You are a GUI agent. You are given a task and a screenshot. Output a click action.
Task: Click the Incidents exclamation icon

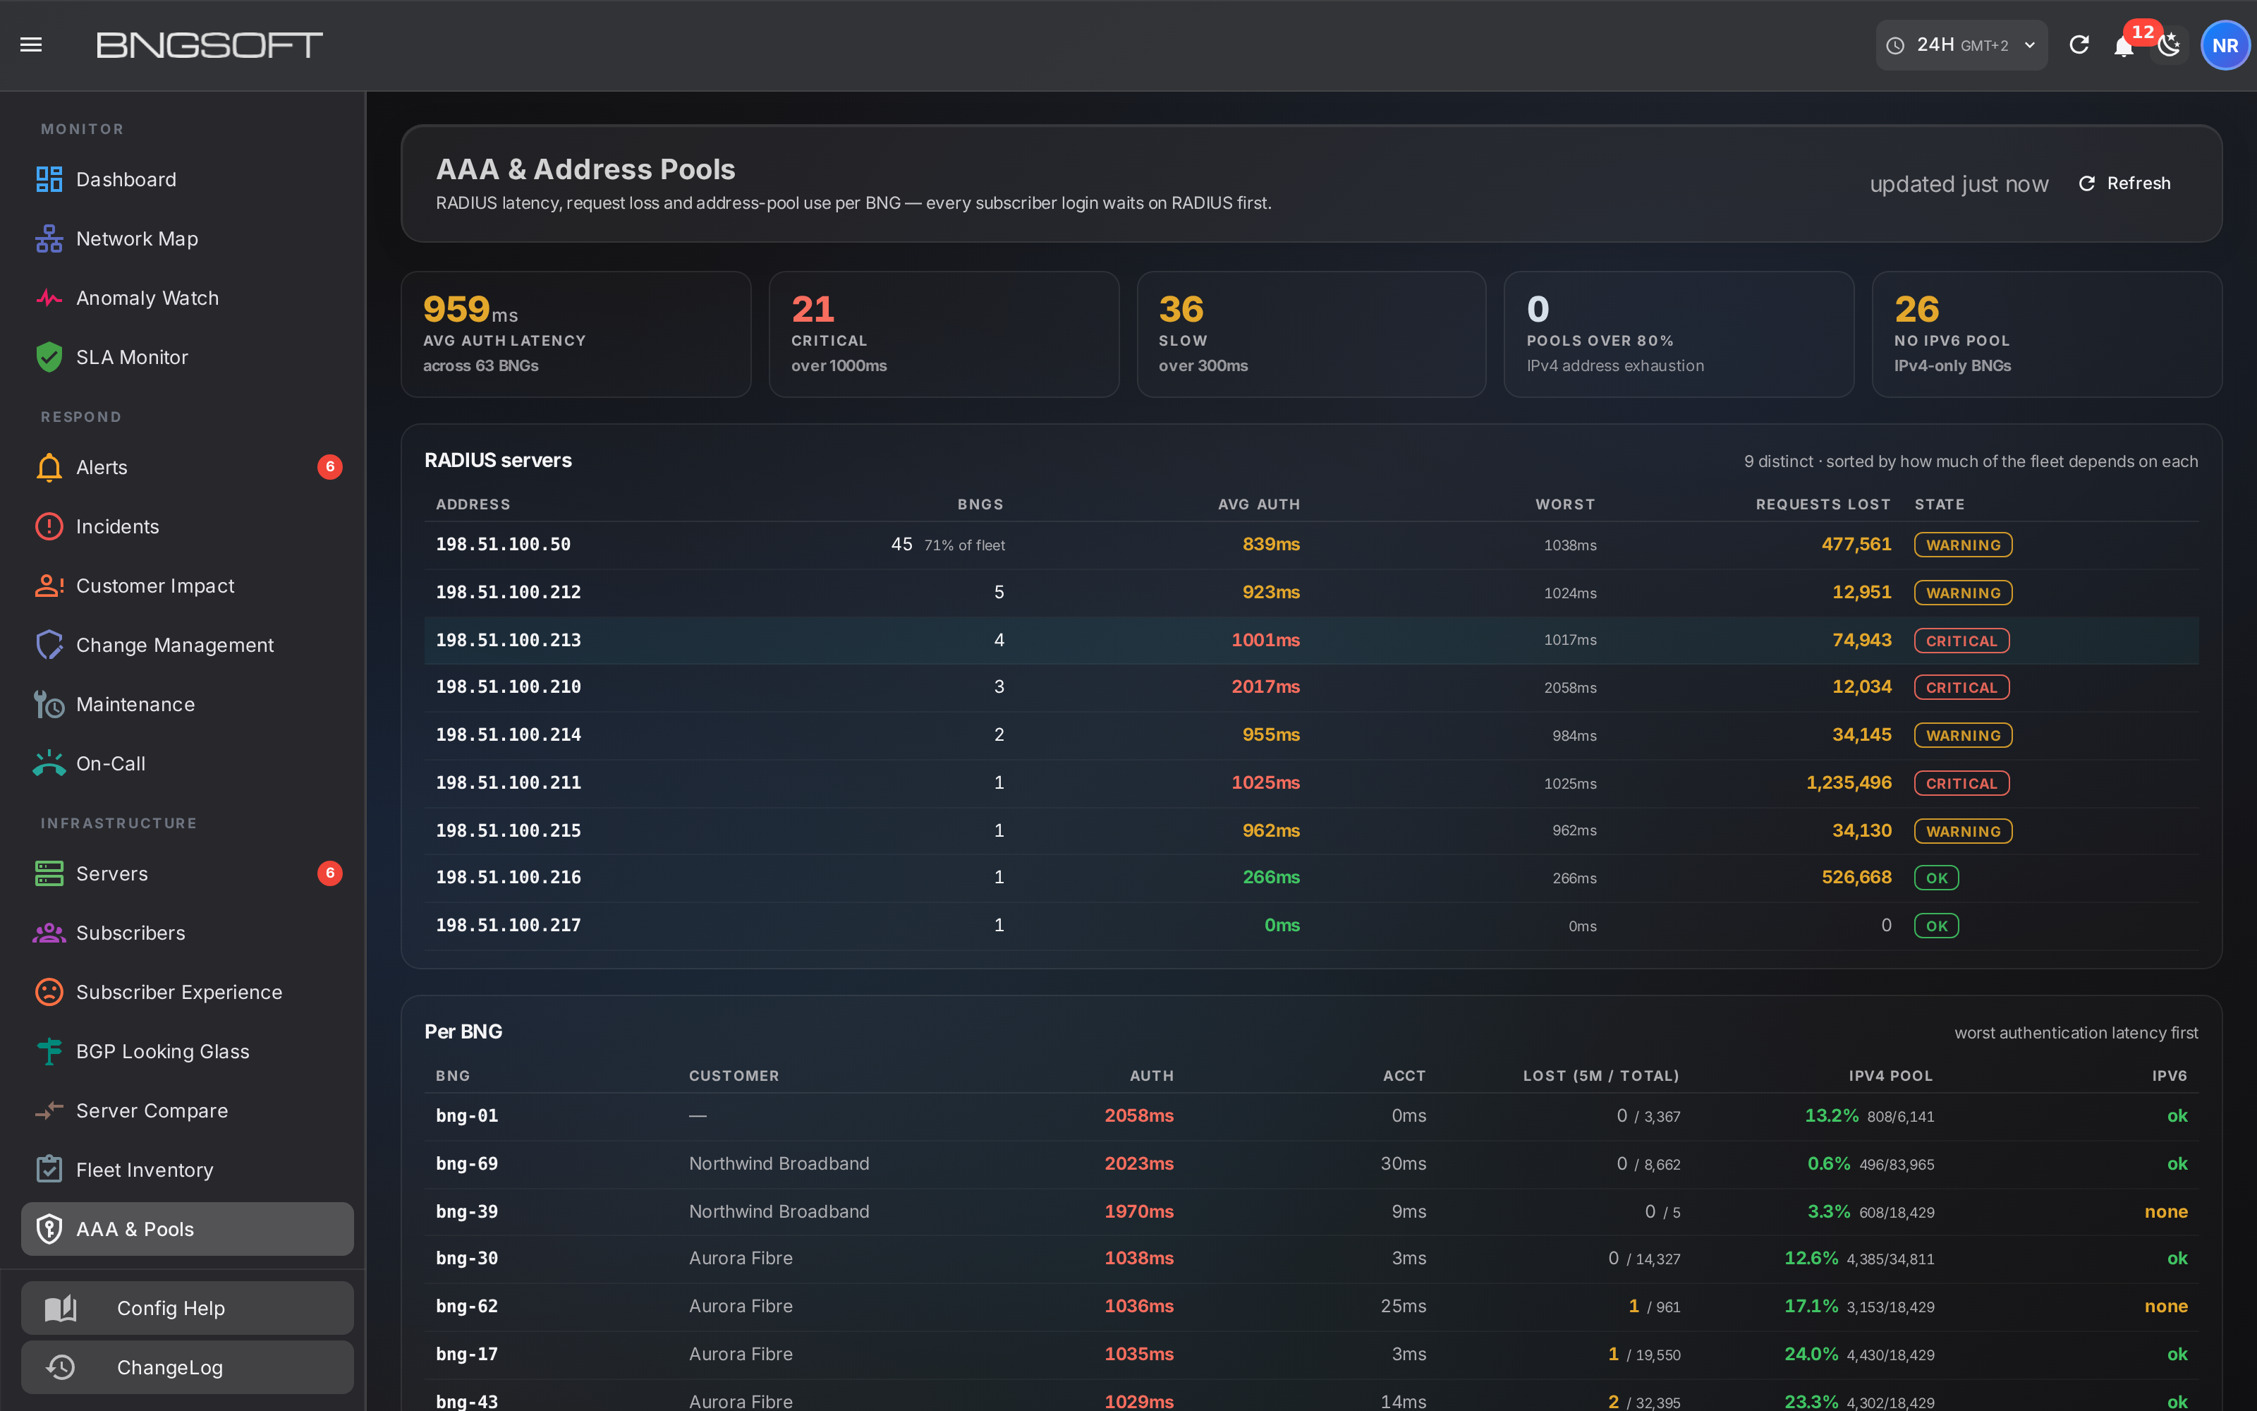tap(49, 526)
